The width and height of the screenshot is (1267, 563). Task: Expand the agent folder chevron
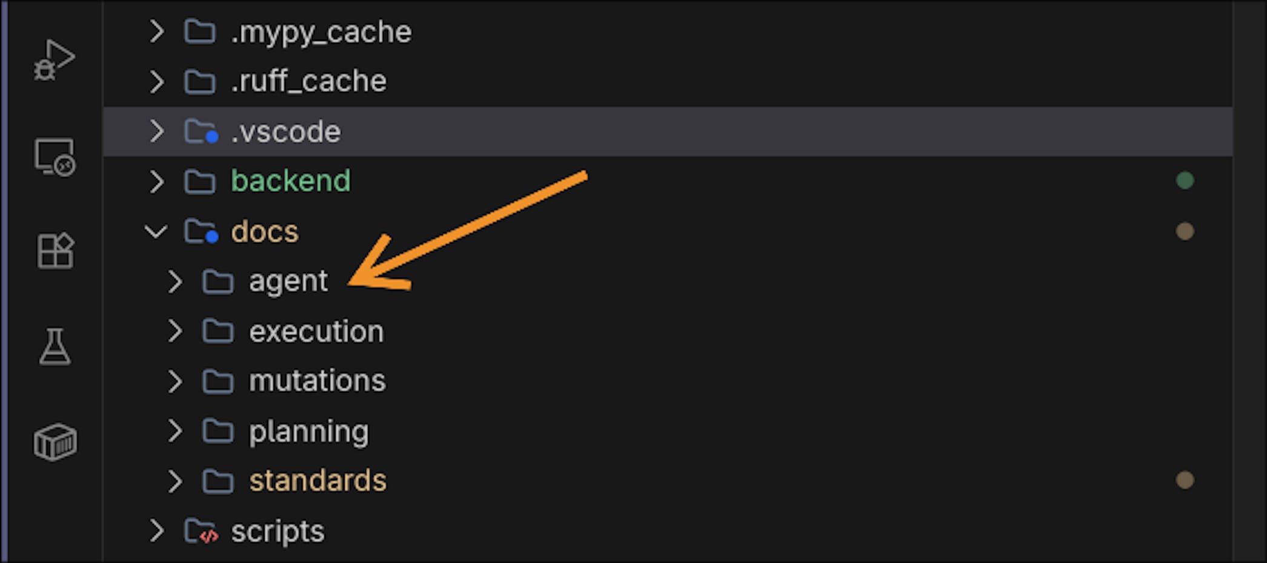click(175, 281)
